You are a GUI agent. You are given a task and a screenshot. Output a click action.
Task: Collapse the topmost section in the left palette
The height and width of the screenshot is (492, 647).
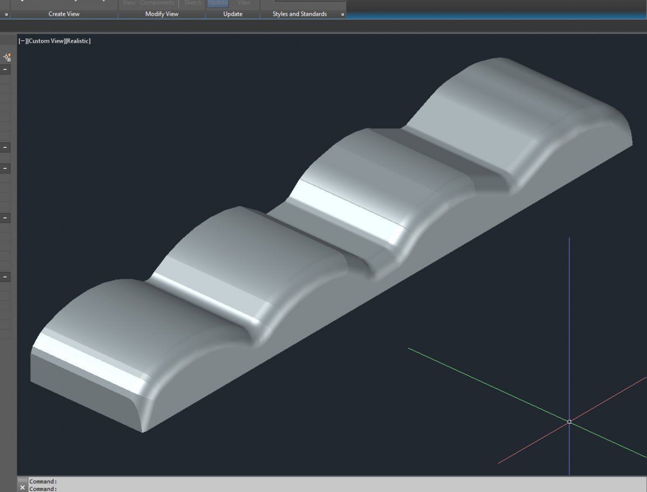(5, 70)
